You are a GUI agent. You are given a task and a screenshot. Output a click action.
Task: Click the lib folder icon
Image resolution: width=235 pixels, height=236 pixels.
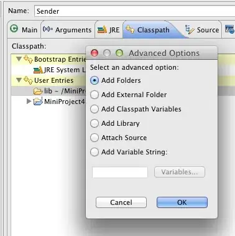pyautogui.click(x=38, y=91)
